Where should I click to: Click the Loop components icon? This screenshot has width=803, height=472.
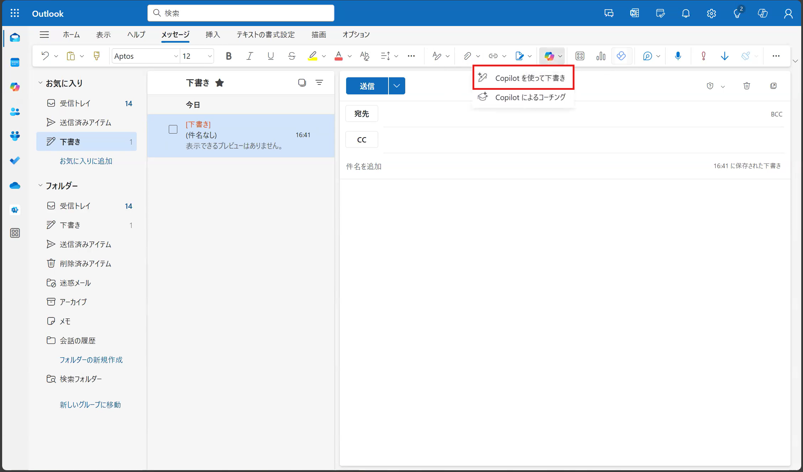coord(621,56)
